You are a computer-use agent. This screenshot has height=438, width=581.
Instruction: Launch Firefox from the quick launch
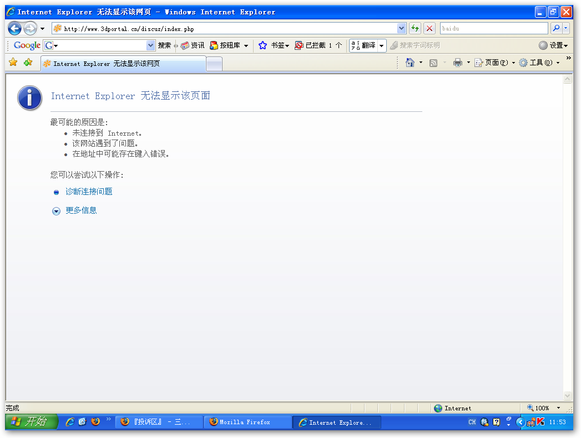tap(95, 422)
